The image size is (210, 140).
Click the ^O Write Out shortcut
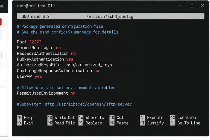pyautogui.click(x=61, y=118)
